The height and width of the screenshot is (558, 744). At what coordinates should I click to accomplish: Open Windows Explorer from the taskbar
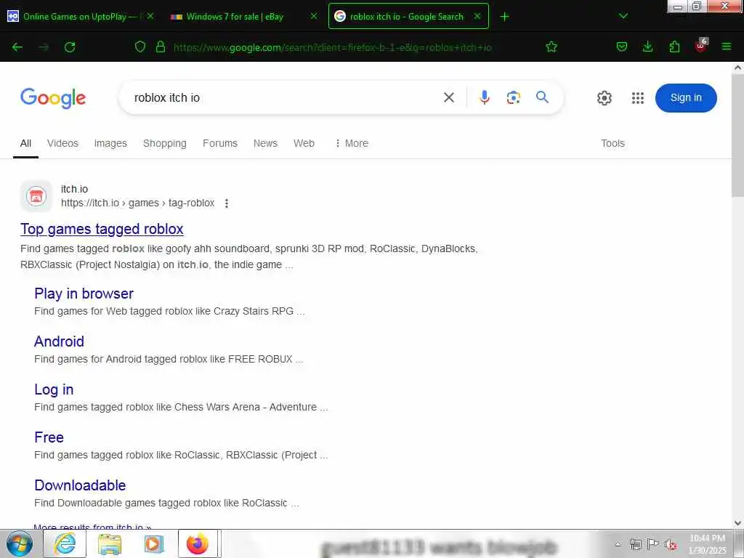coord(110,543)
